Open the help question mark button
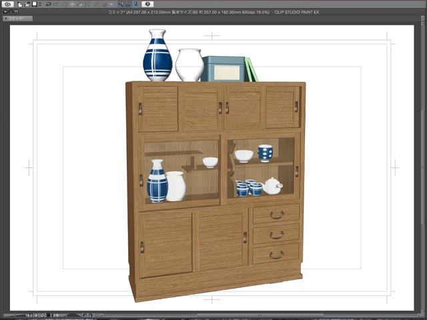The width and height of the screenshot is (427, 320). pyautogui.click(x=147, y=4)
